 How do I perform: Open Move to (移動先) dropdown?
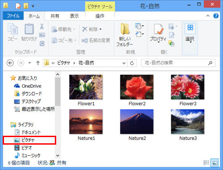(63, 29)
